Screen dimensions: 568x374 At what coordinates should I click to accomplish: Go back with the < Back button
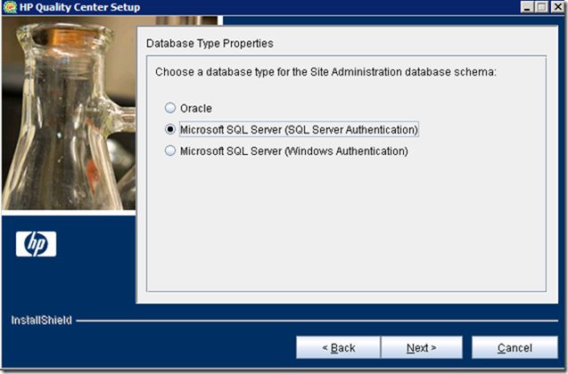click(338, 347)
